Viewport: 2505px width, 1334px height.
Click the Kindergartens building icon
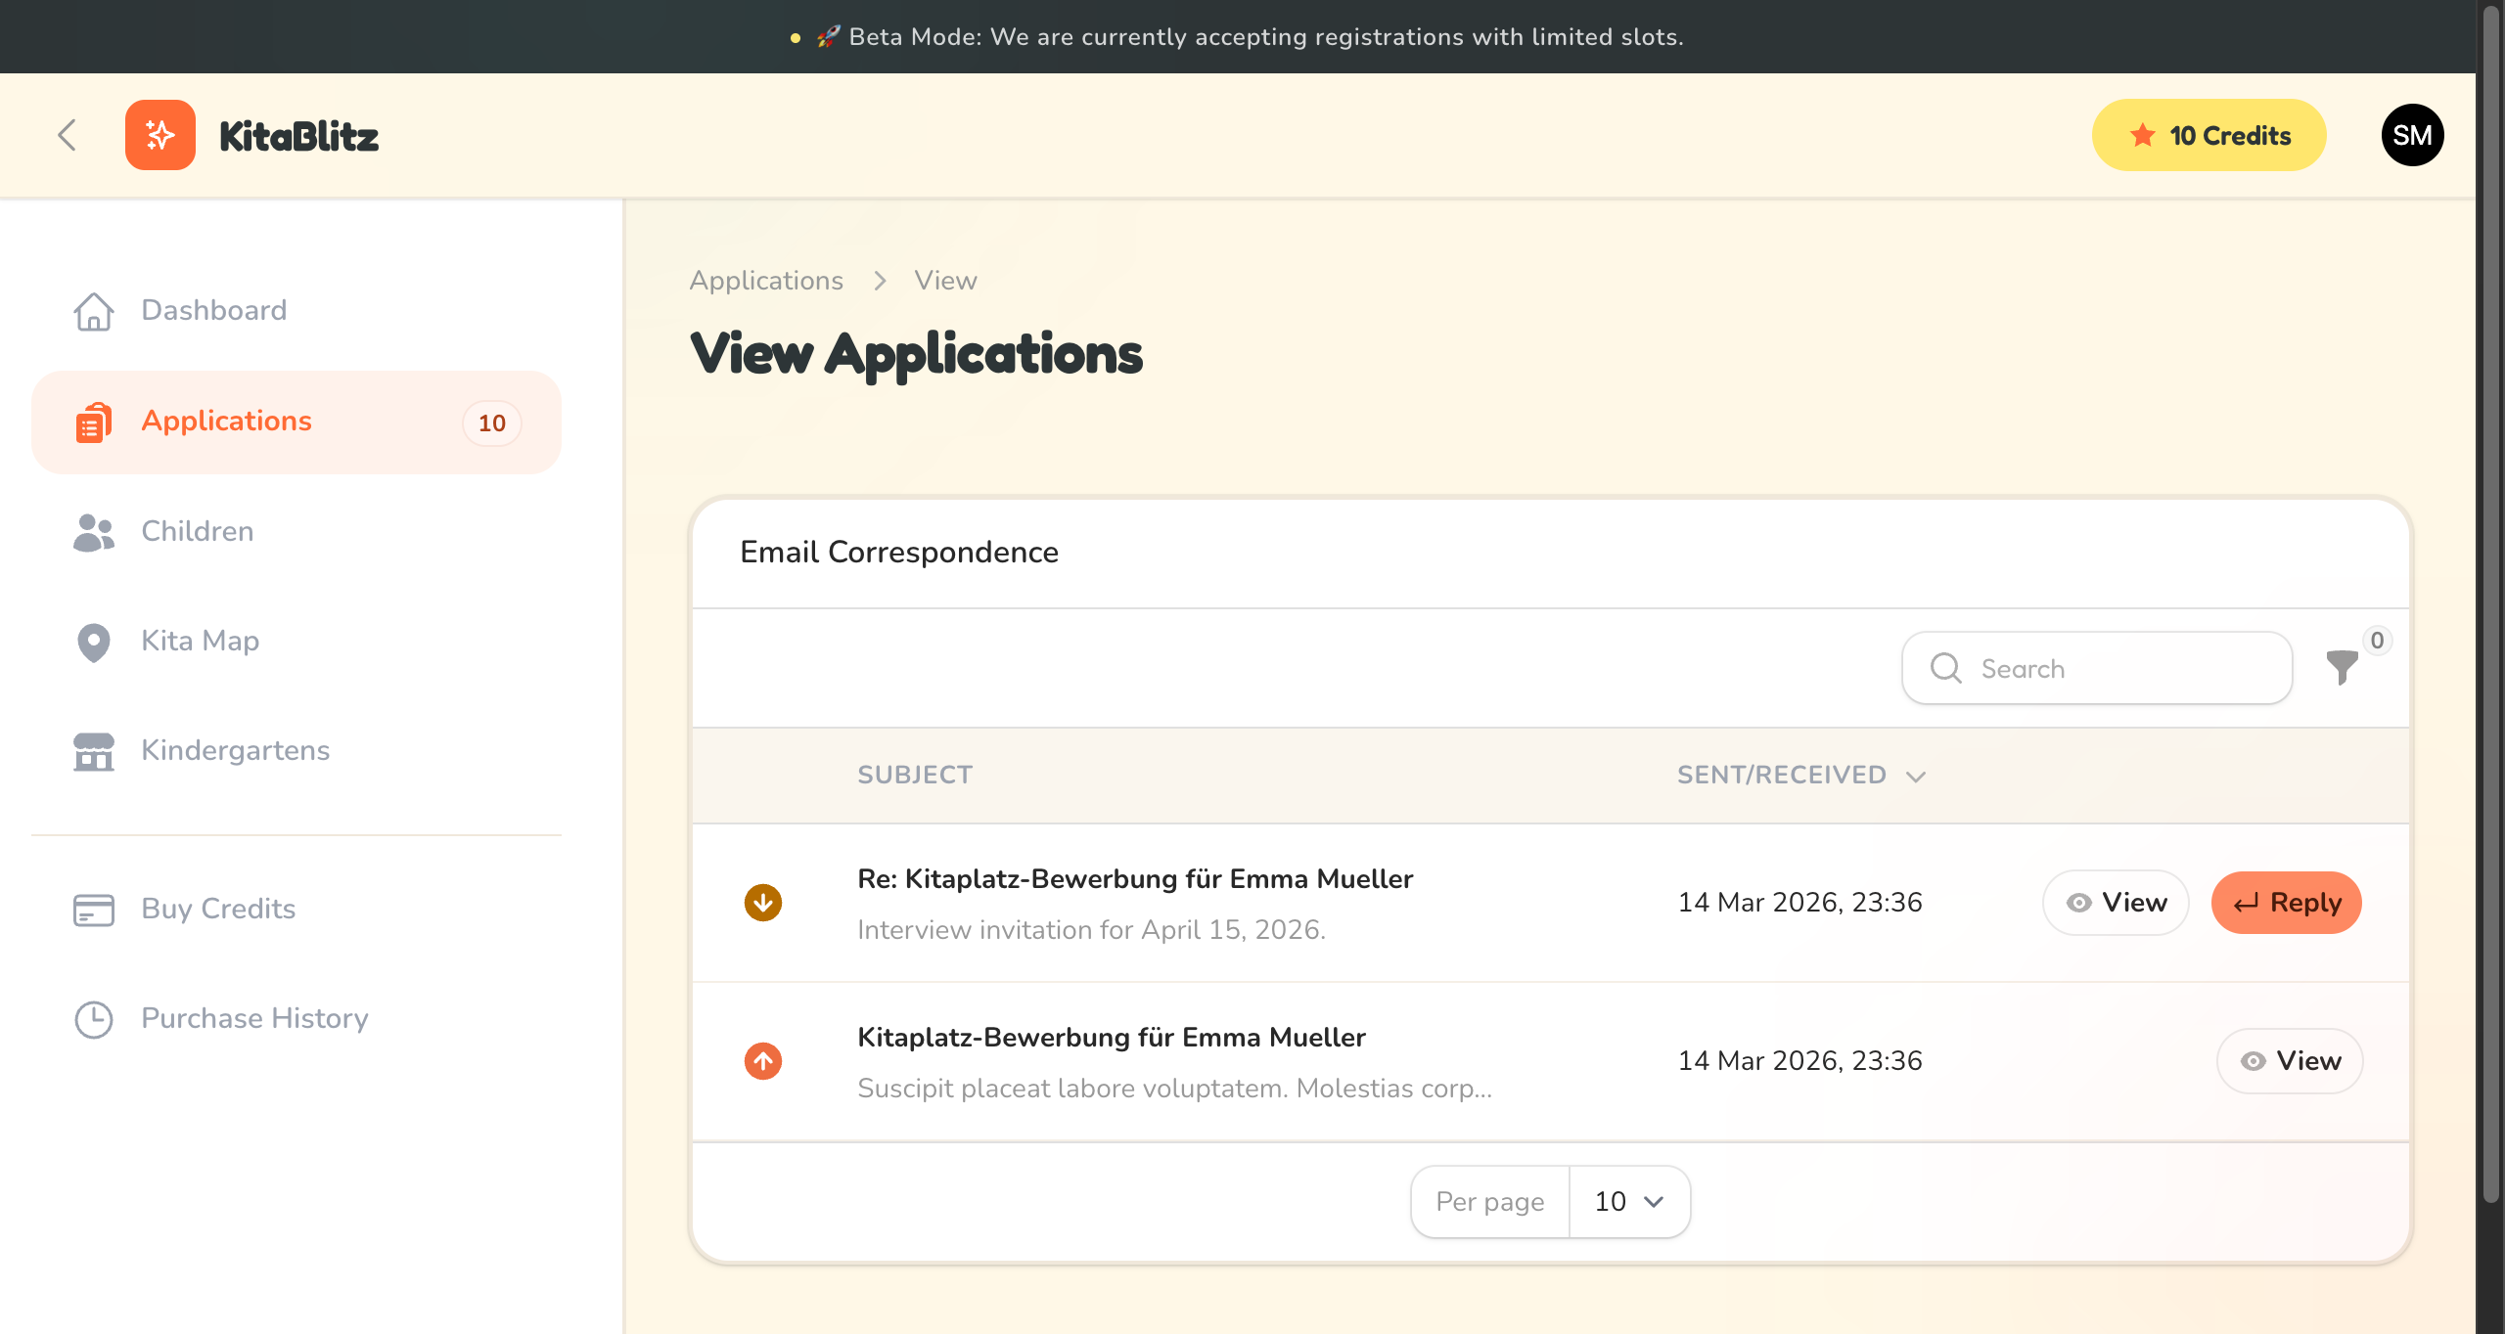point(94,751)
